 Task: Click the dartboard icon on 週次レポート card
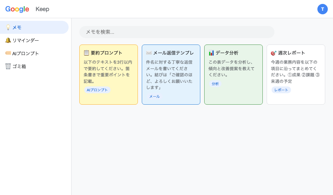tap(273, 53)
